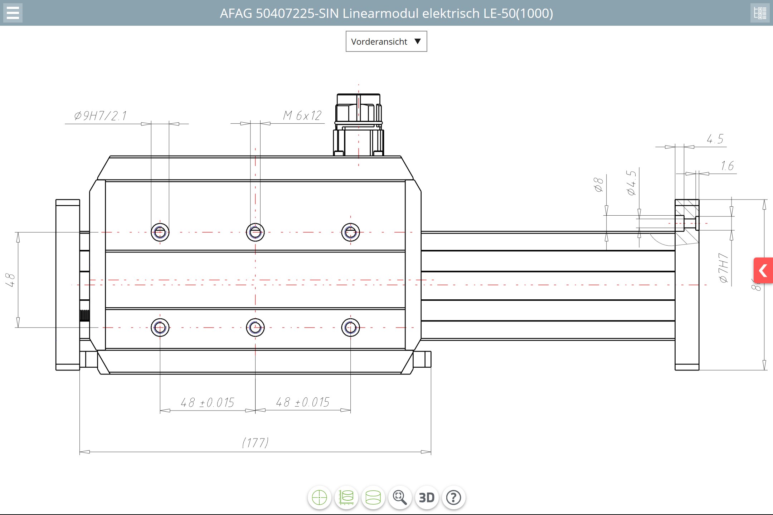This screenshot has height=515, width=773.
Task: Toggle centerlines crosshair display button
Action: (319, 497)
